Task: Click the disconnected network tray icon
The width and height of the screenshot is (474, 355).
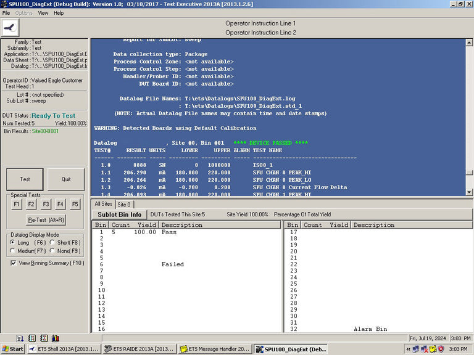Action: tap(424, 349)
